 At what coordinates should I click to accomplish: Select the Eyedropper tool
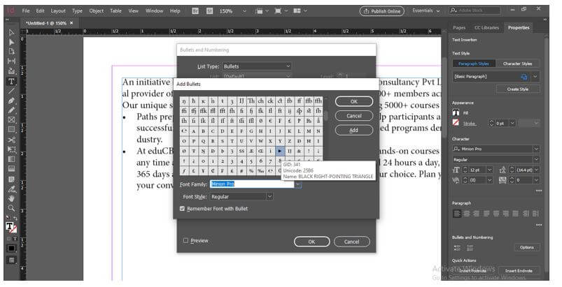pos(11,189)
